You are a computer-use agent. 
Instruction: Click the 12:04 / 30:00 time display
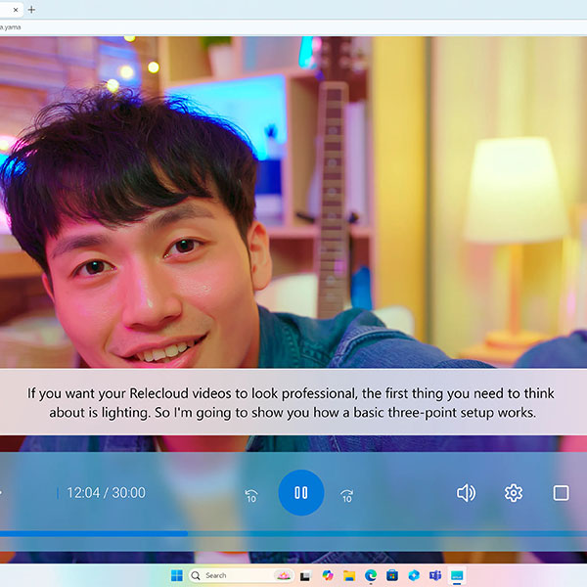click(104, 493)
